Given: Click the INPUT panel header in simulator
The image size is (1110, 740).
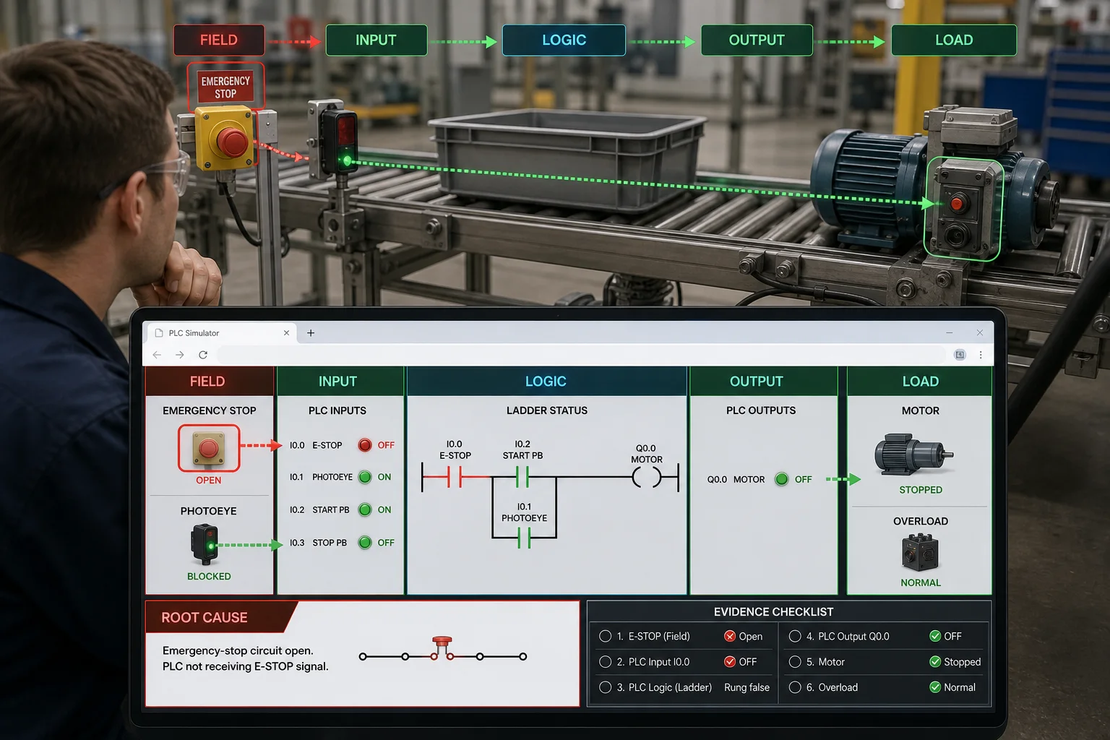Looking at the screenshot, I should coord(340,382).
